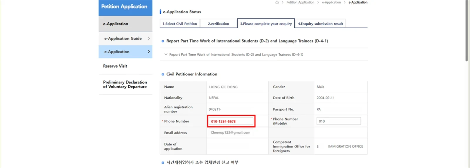
Task: Click the 'Passport No.' value 'PA'
Action: pyautogui.click(x=319, y=109)
